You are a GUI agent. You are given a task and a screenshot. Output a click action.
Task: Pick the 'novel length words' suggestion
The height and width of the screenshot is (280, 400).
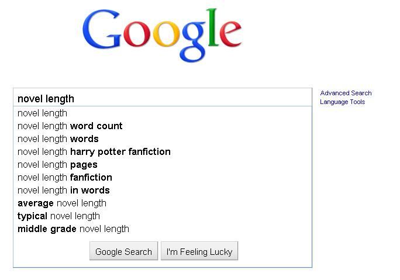pos(58,139)
